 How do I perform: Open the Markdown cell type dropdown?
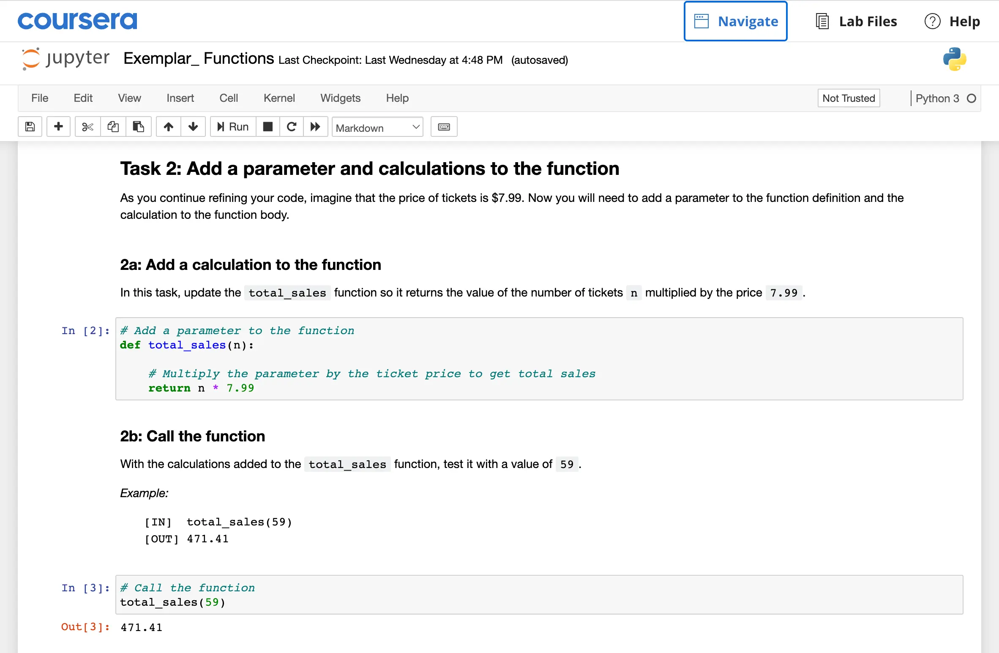377,127
